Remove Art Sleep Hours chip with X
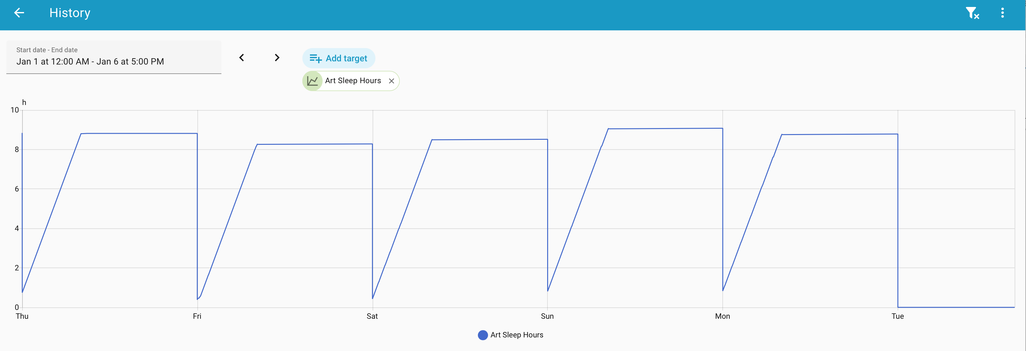Viewport: 1026px width, 351px height. pos(392,81)
